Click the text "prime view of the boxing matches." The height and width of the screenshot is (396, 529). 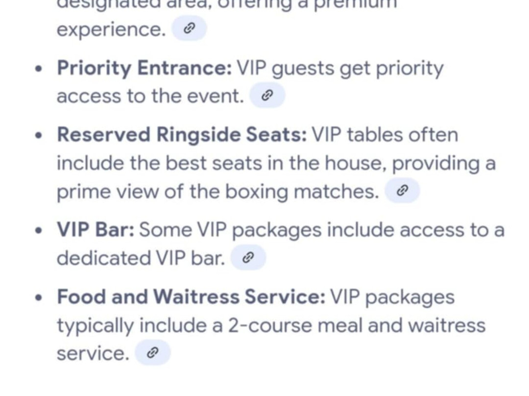(218, 192)
